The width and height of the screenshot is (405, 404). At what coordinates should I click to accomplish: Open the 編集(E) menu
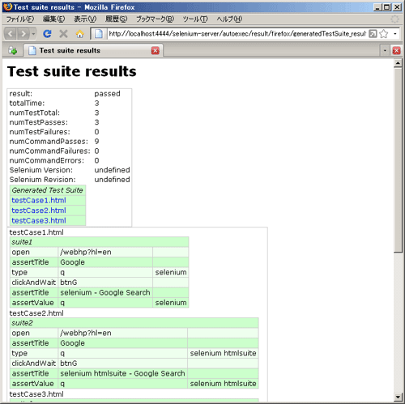pyautogui.click(x=53, y=19)
